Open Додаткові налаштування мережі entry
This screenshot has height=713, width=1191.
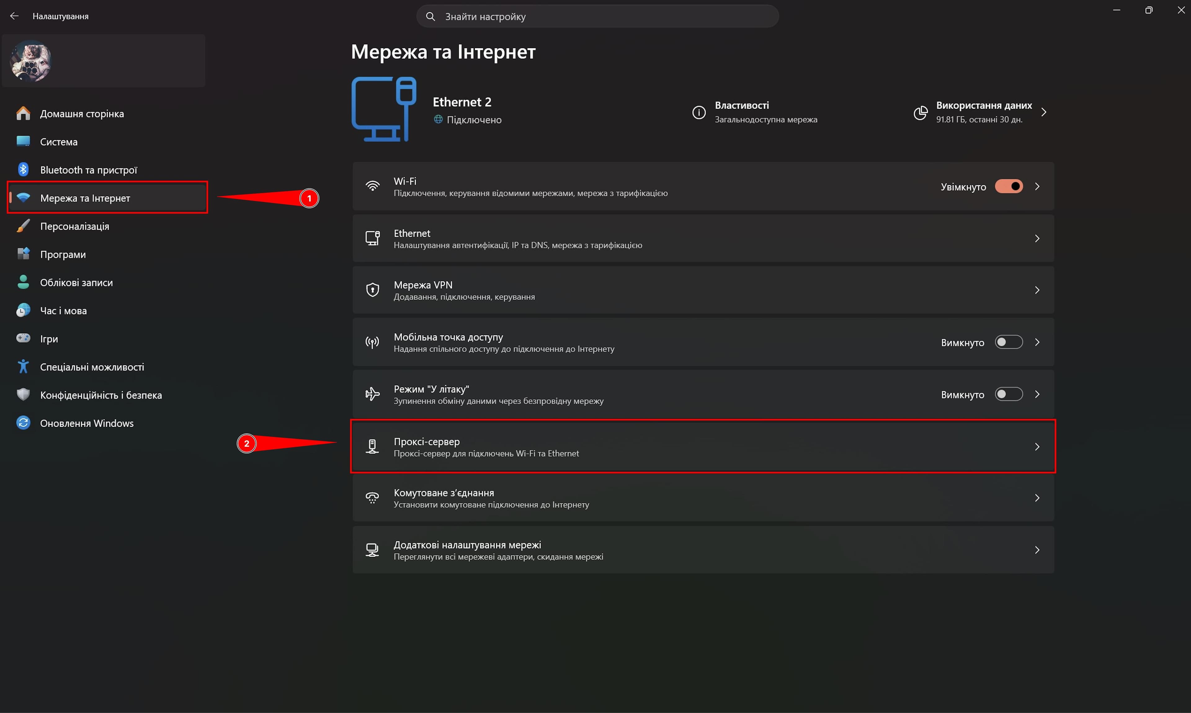(x=703, y=550)
